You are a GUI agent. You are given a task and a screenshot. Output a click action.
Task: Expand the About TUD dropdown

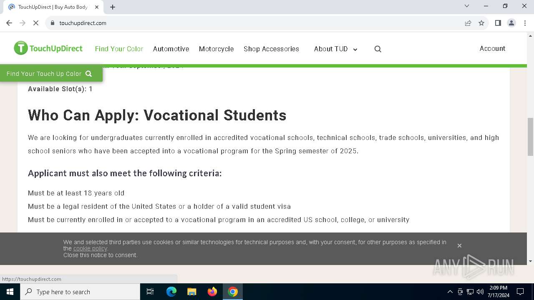(335, 49)
